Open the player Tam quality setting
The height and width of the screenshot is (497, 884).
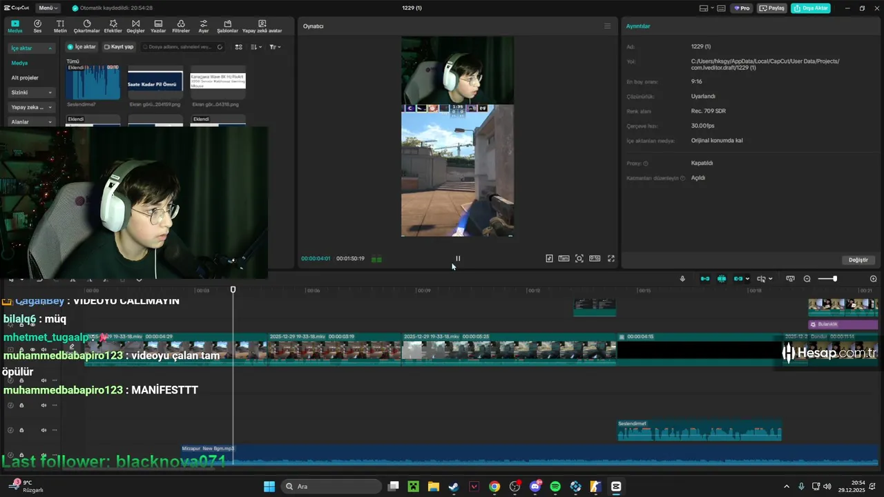pos(564,258)
